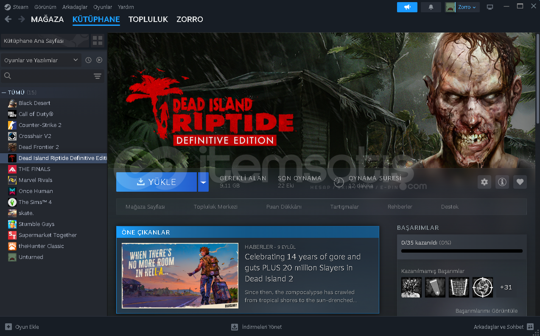Click first unearned achievement thumbnail

(411, 287)
